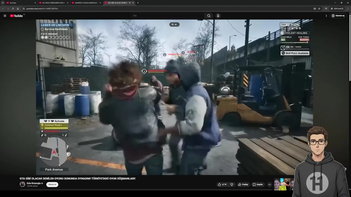Open the media control icon in toolbar
This screenshot has width=351, height=197.
coord(326,8)
